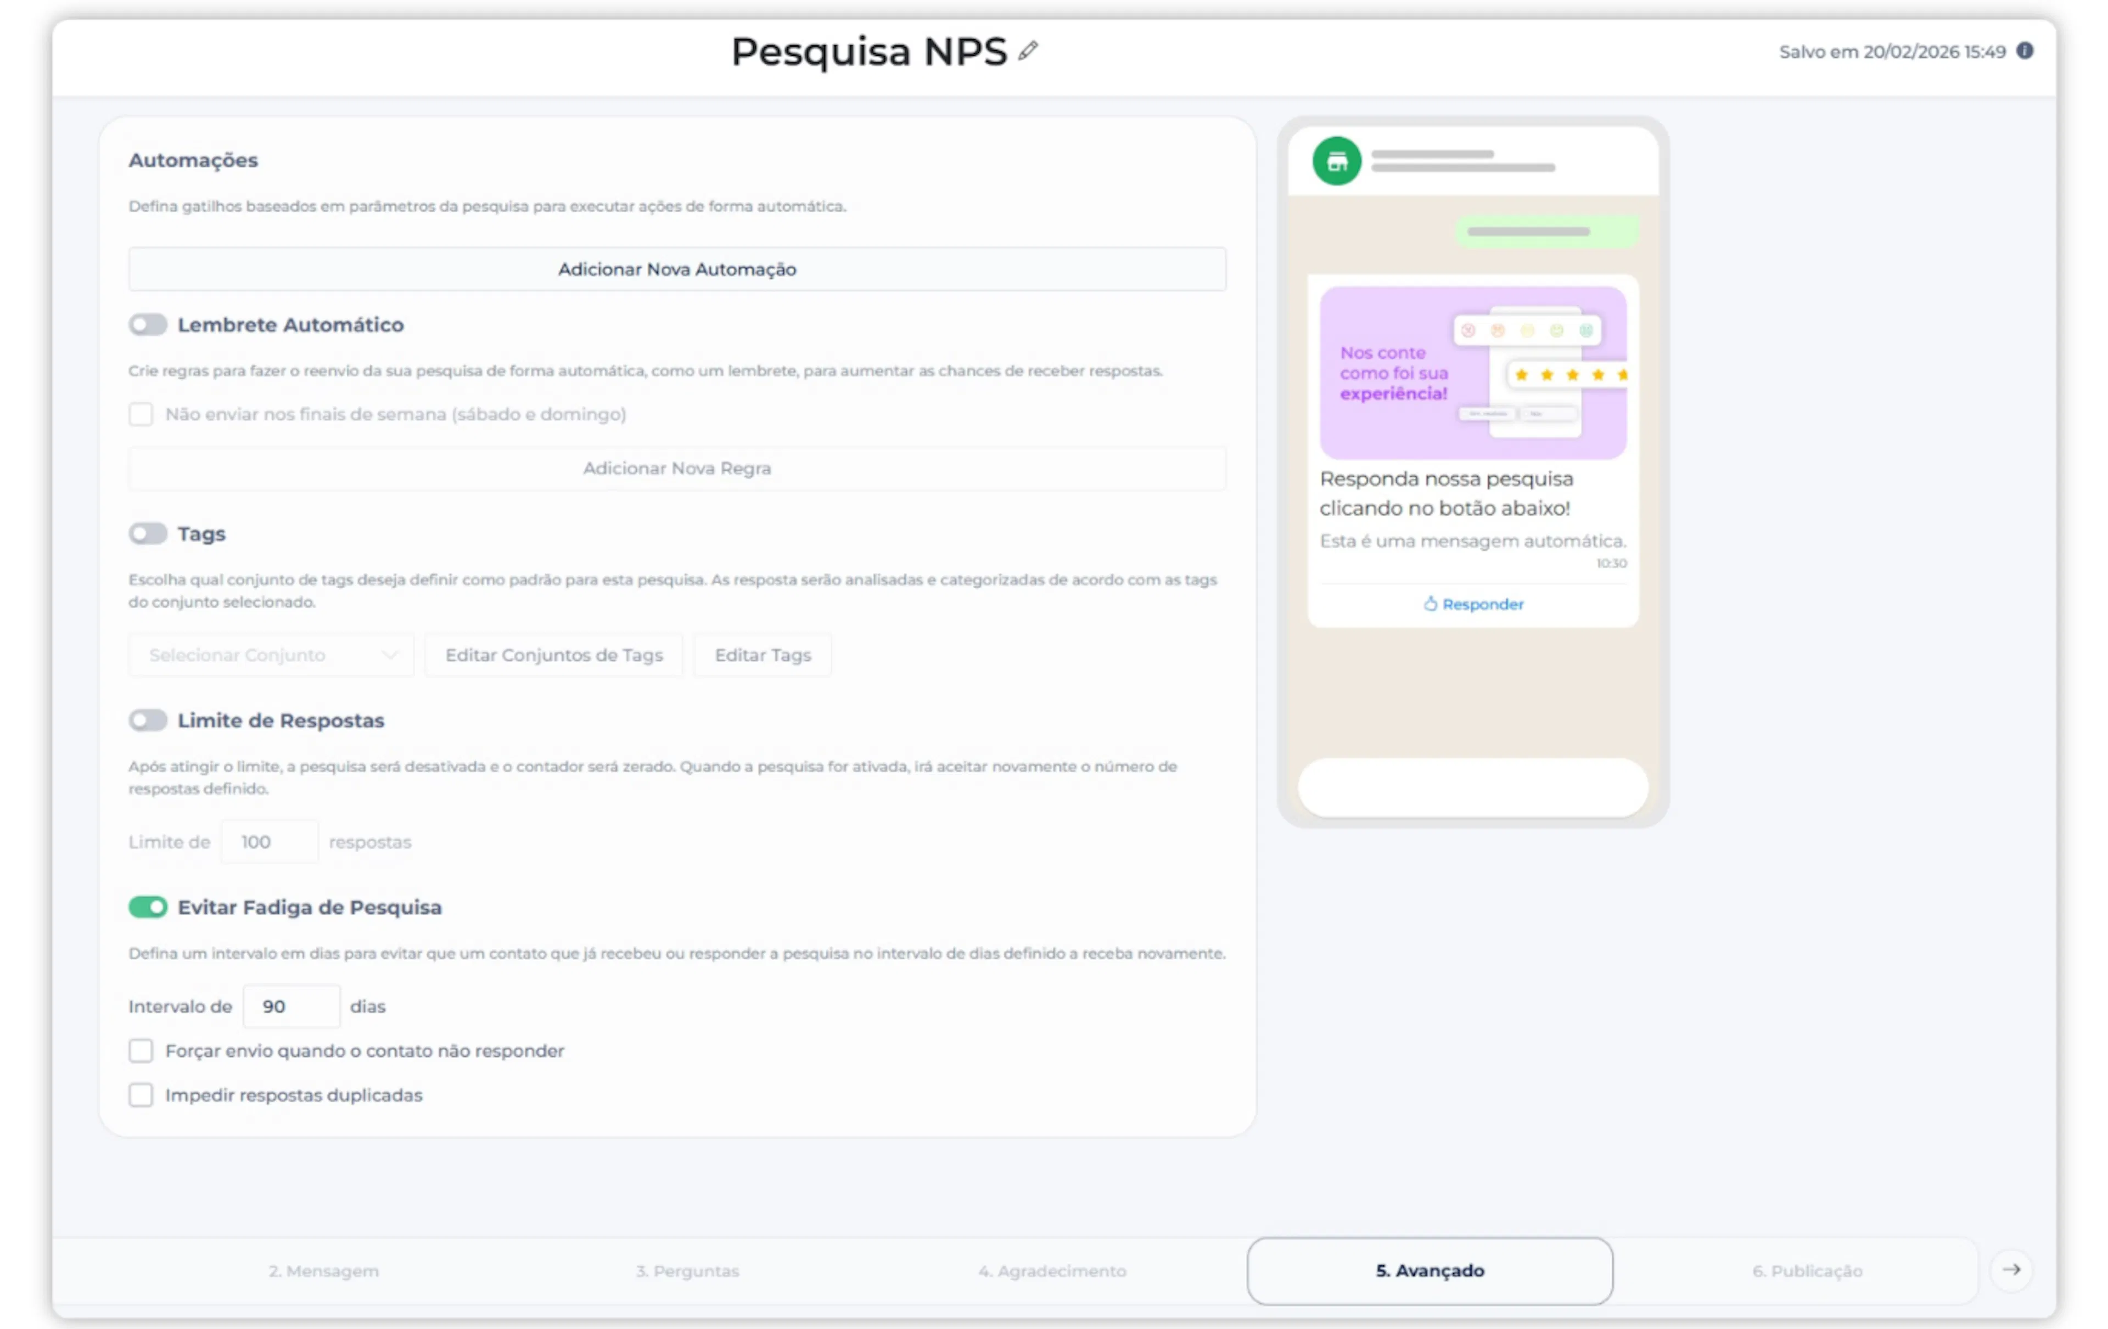This screenshot has width=2108, height=1329.
Task: Click the pencil icon to rename Pesquisa NPS
Action: tap(1028, 52)
